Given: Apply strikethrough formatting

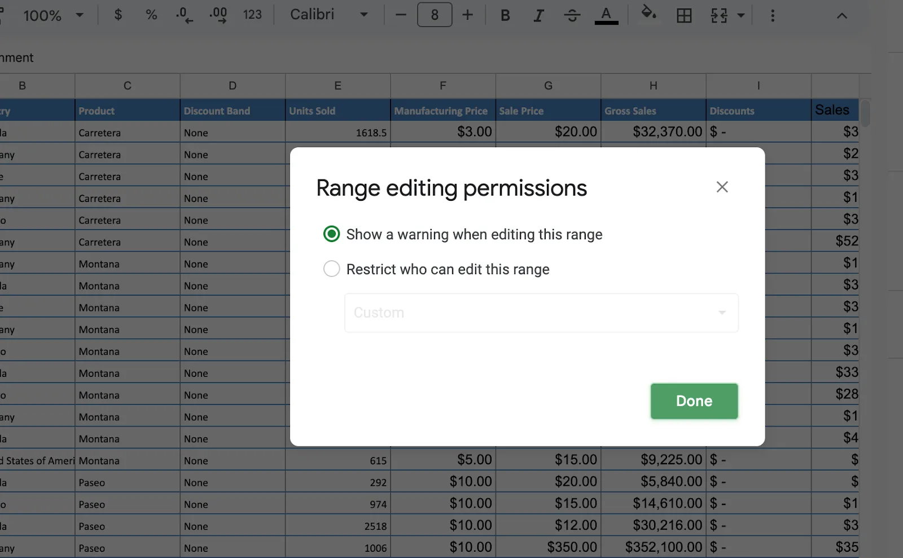Looking at the screenshot, I should [572, 15].
